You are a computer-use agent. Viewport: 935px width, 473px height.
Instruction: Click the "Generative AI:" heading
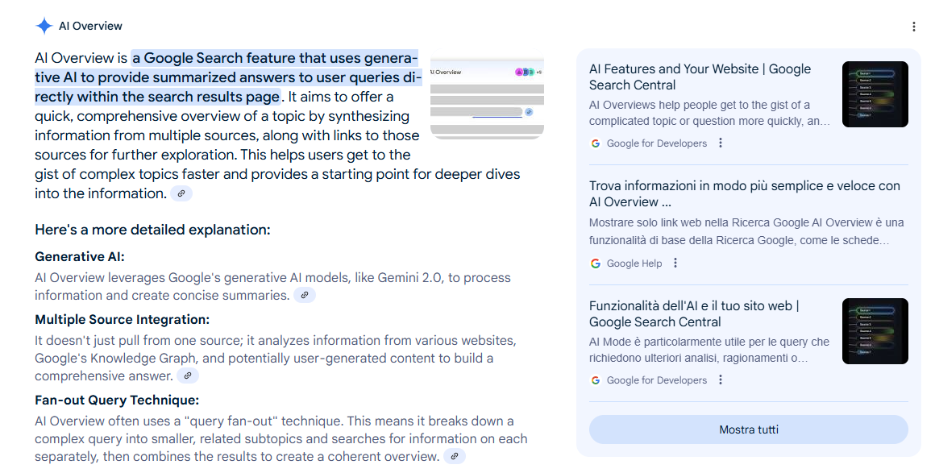pos(80,256)
